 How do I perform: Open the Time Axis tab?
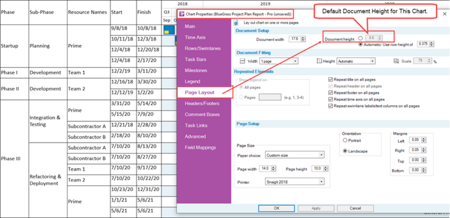[195, 37]
